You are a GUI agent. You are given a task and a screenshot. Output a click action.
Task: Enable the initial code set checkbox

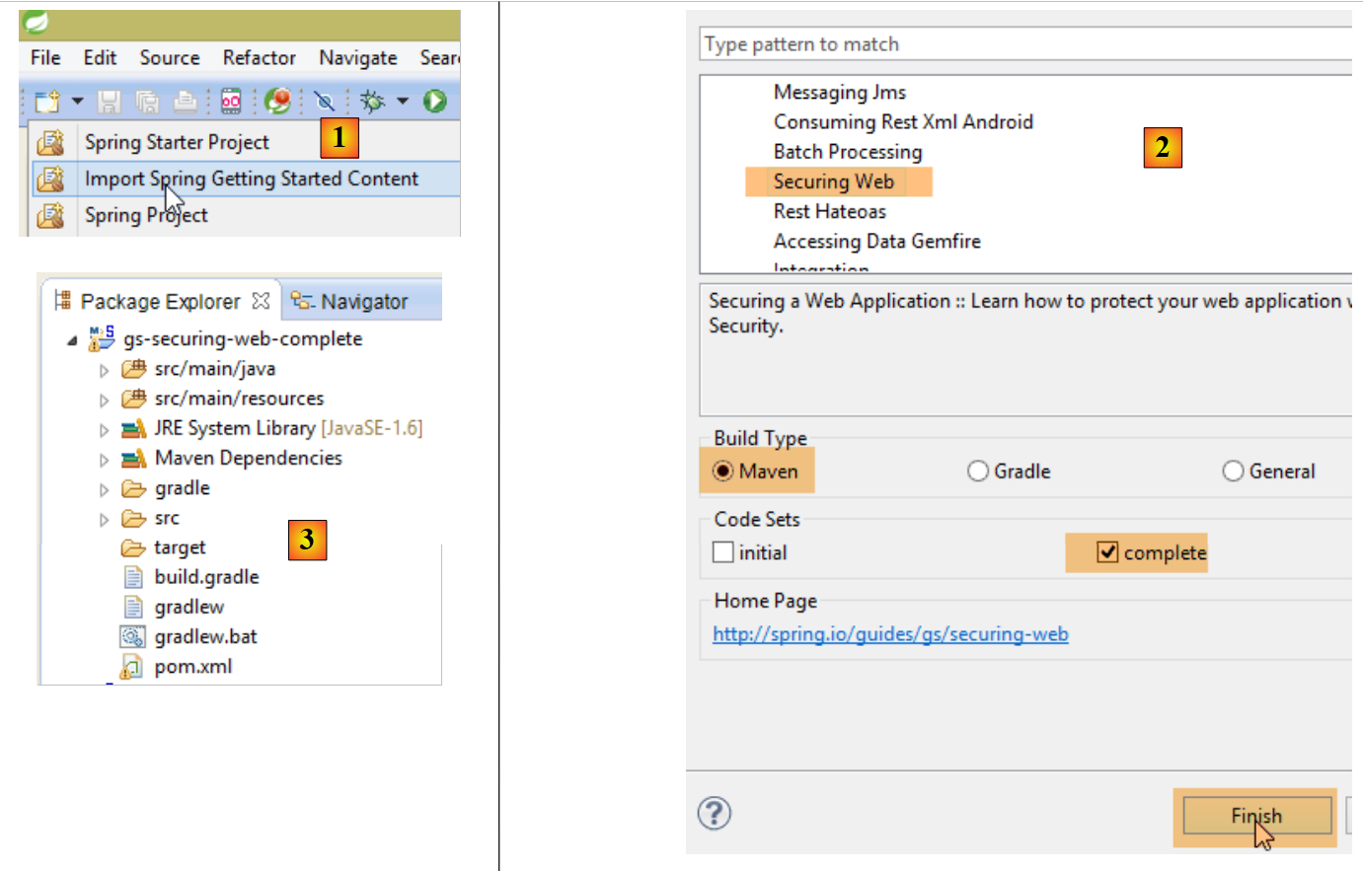point(723,552)
